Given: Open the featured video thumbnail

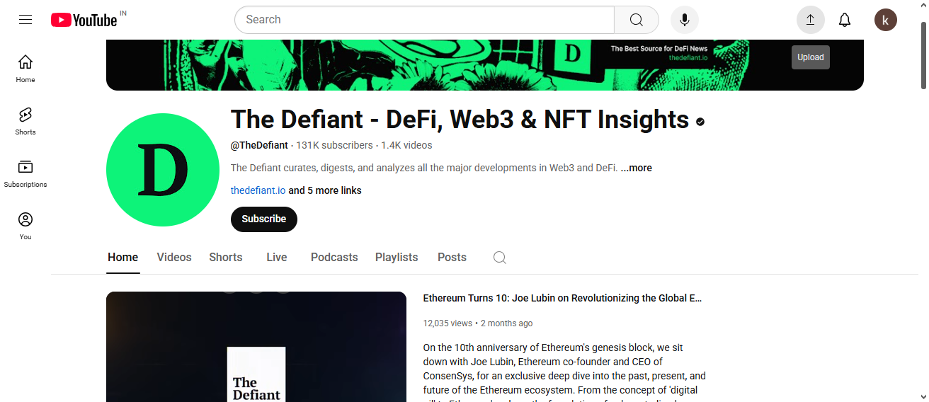Looking at the screenshot, I should click(x=256, y=347).
